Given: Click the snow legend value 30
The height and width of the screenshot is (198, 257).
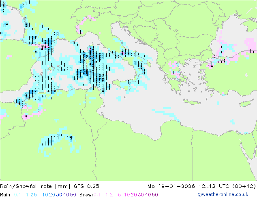Looking at the screenshot, I should click(141, 195).
